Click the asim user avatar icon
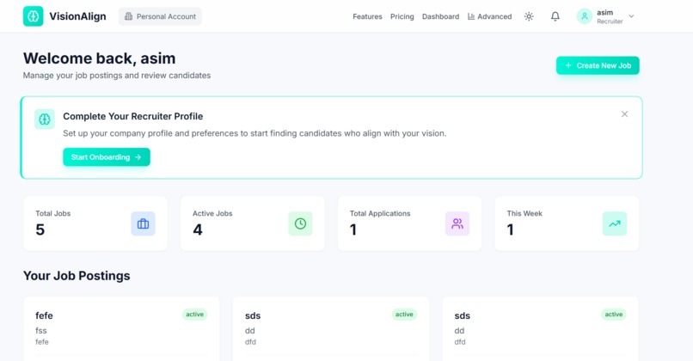This screenshot has height=361, width=693. click(x=585, y=16)
